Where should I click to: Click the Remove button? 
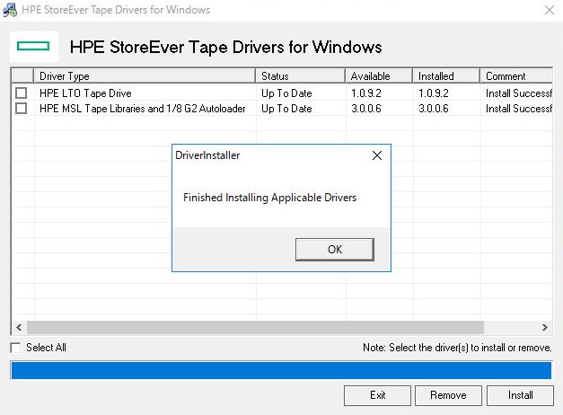click(x=448, y=395)
